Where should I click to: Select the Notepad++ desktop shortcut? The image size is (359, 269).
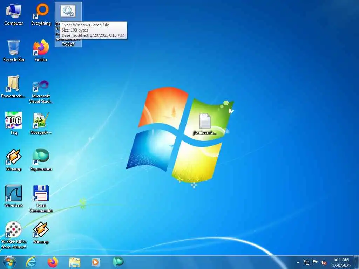(x=41, y=123)
